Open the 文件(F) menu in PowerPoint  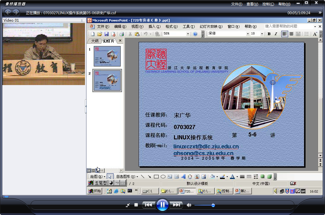click(103, 27)
